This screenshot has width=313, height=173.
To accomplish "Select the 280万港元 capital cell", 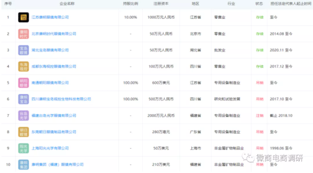I will (x=161, y=132).
